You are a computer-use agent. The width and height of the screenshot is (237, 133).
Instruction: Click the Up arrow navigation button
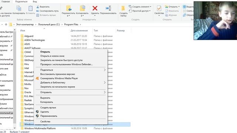6,24
